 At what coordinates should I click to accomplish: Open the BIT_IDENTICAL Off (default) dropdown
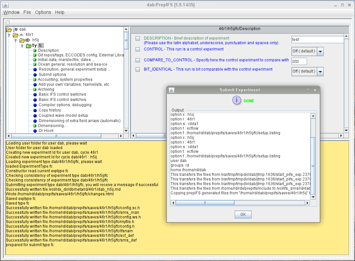tap(320, 71)
